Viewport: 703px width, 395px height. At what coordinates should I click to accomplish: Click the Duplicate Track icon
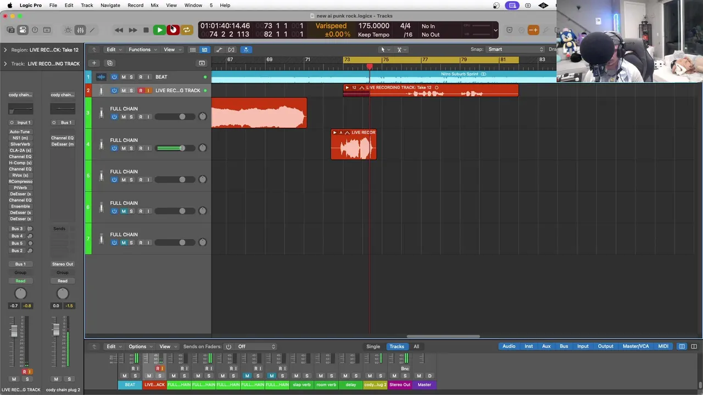(x=109, y=63)
